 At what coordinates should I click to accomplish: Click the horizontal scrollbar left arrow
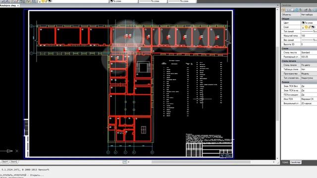[x=129, y=162]
